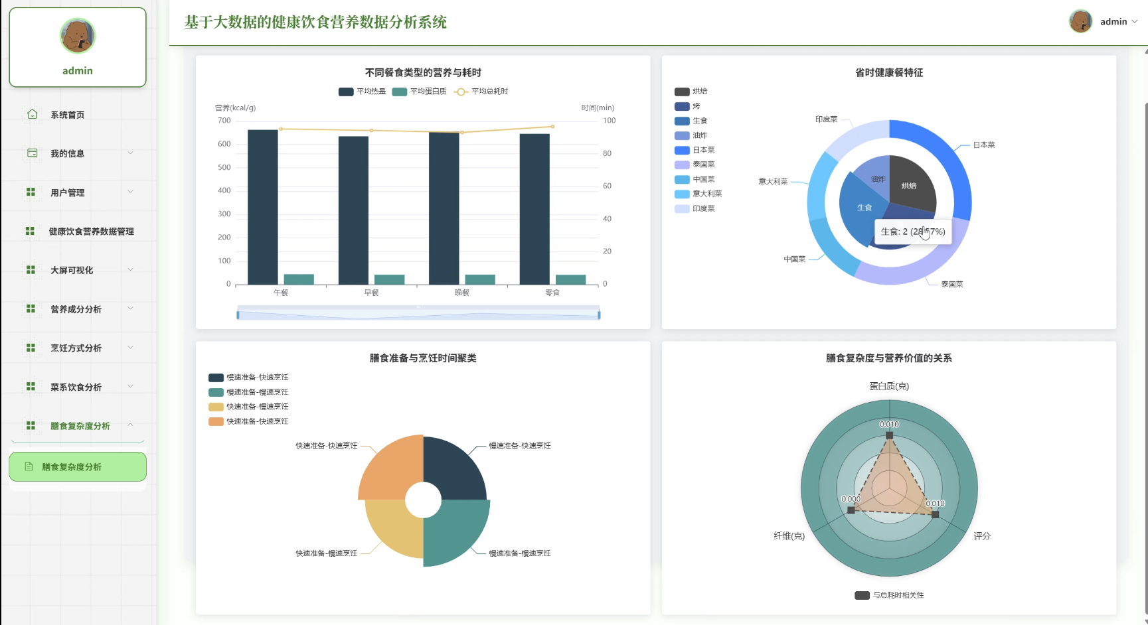Open 用户管理 menu item
Image resolution: width=1148 pixels, height=625 pixels.
[78, 192]
